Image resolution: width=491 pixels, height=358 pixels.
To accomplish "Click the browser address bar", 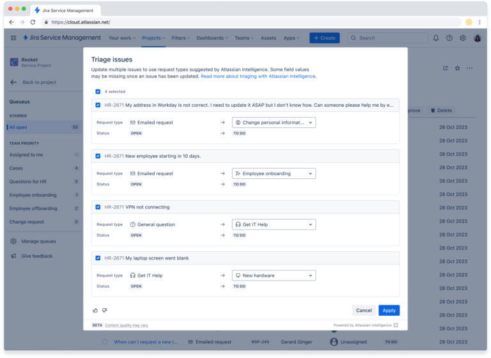I will [251, 22].
